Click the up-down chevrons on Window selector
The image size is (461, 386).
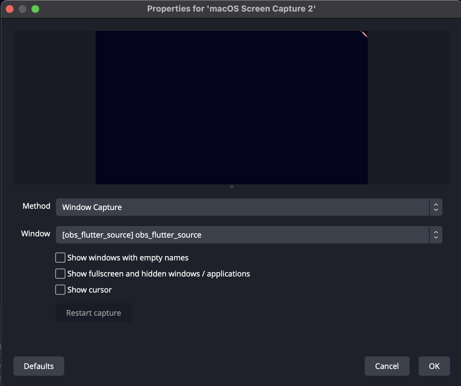coord(436,235)
